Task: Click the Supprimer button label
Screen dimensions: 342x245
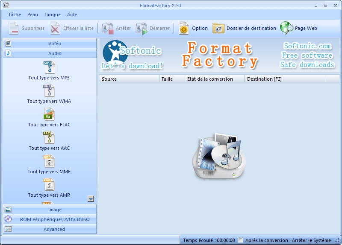Action: point(33,28)
